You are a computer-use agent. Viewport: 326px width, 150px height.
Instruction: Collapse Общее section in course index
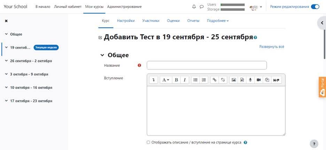click(x=6, y=34)
